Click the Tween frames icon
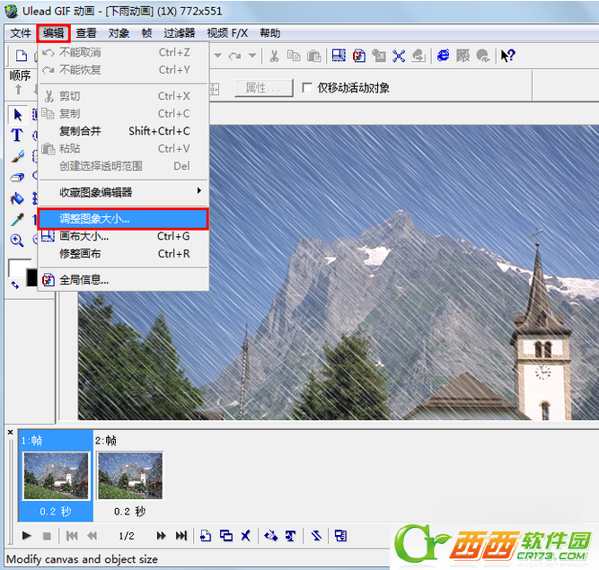599x570 pixels. [271, 536]
